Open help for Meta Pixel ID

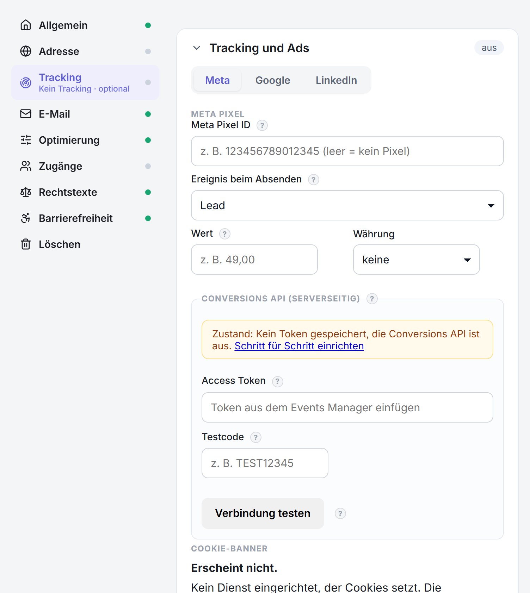point(262,125)
